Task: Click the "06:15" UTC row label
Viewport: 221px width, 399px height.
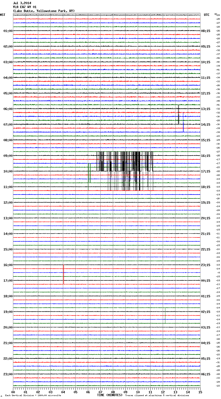Action: (206, 374)
